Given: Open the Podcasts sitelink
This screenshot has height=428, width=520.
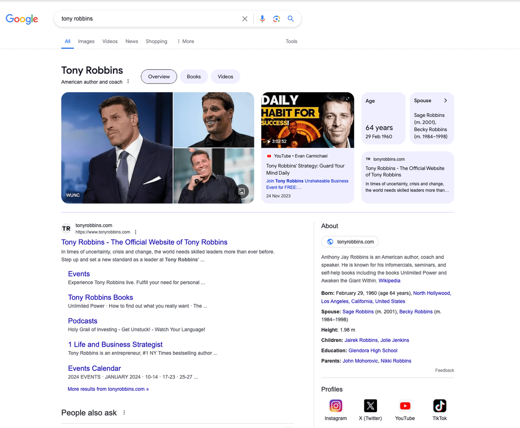Looking at the screenshot, I should pos(83,321).
